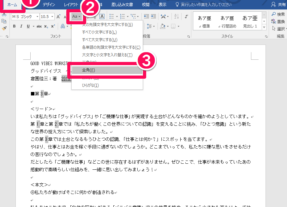Expand numbered list options arrow
The width and height of the screenshot is (287, 207).
(128, 17)
